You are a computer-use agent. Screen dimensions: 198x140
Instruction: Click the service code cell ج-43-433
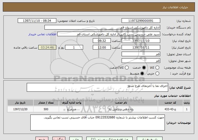point(170,109)
